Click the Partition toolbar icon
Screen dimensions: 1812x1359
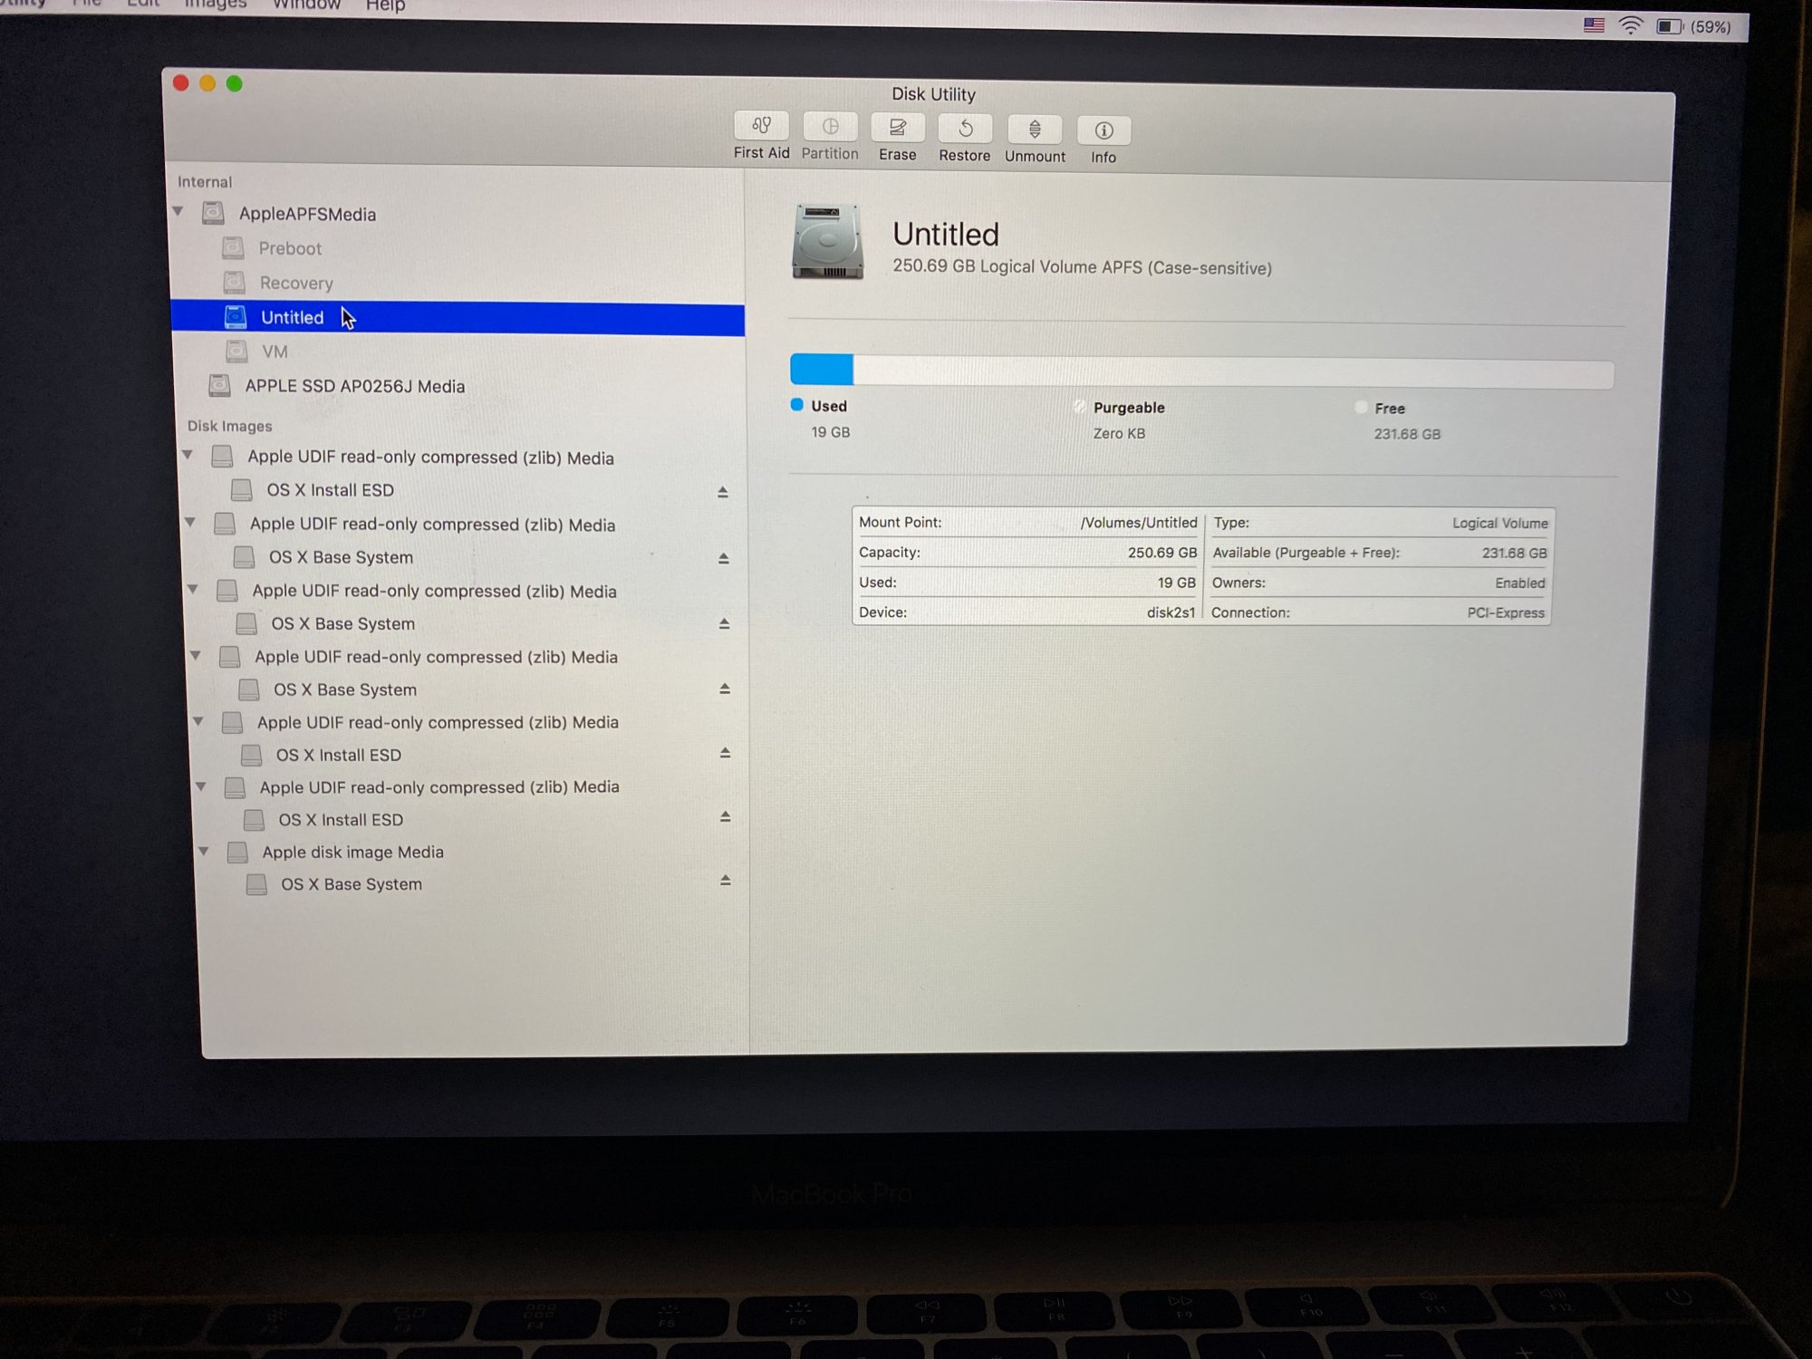click(x=830, y=126)
